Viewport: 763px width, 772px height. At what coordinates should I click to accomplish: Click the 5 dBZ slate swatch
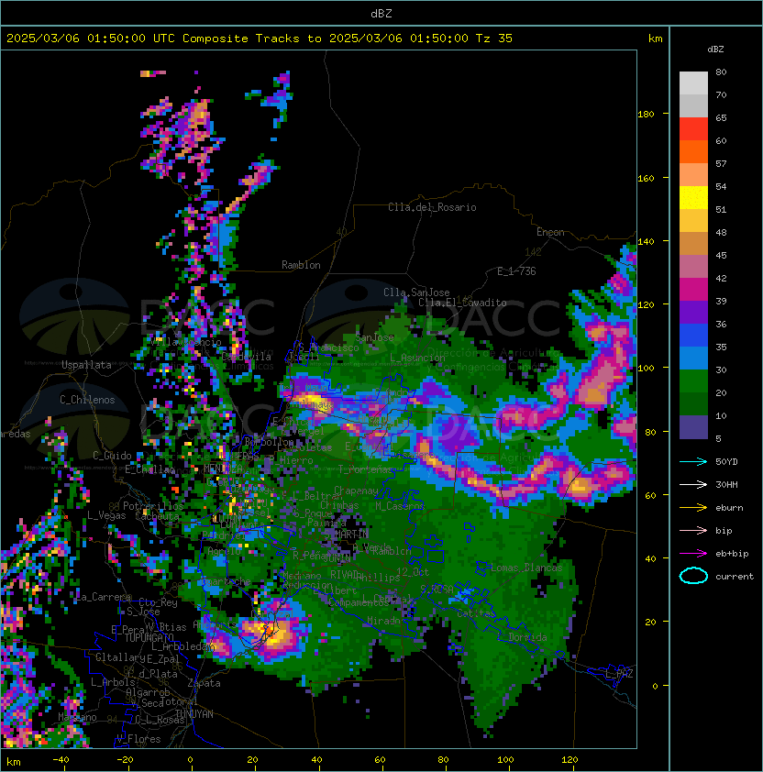693,427
